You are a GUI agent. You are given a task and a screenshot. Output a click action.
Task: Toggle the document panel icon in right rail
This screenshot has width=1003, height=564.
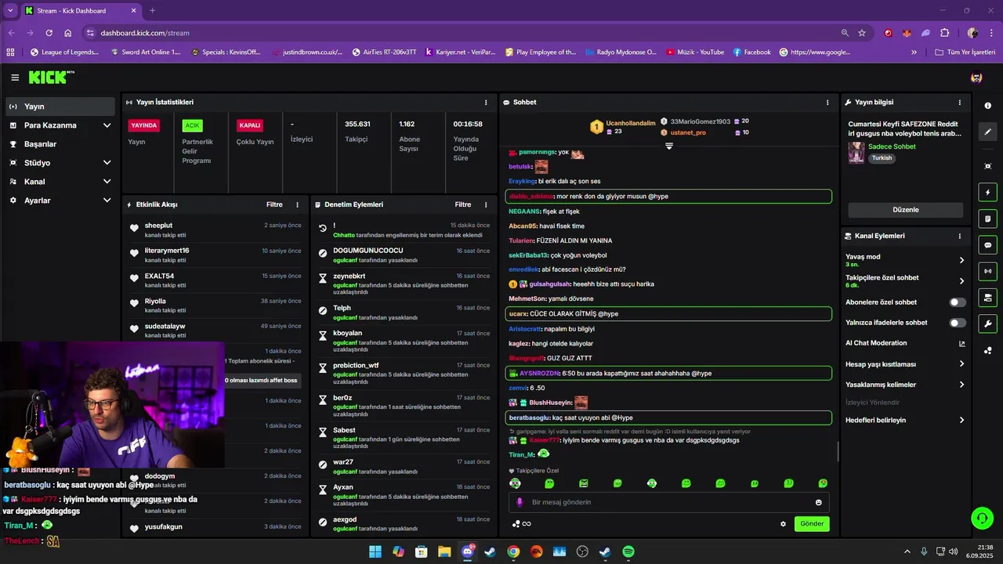[987, 219]
